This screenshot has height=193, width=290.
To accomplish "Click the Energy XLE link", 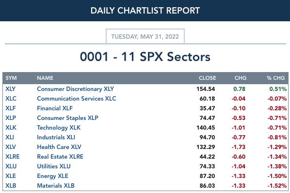I will [53, 176].
